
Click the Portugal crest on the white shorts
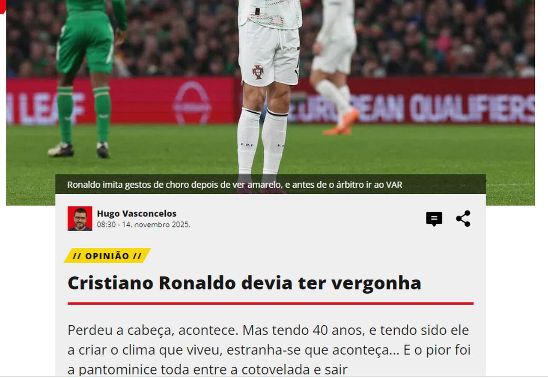click(258, 72)
